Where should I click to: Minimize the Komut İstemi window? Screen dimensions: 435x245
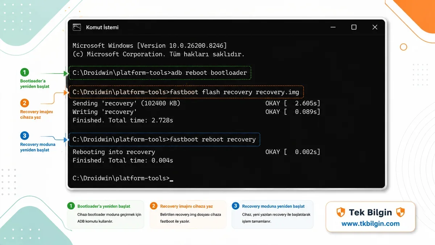point(333,27)
